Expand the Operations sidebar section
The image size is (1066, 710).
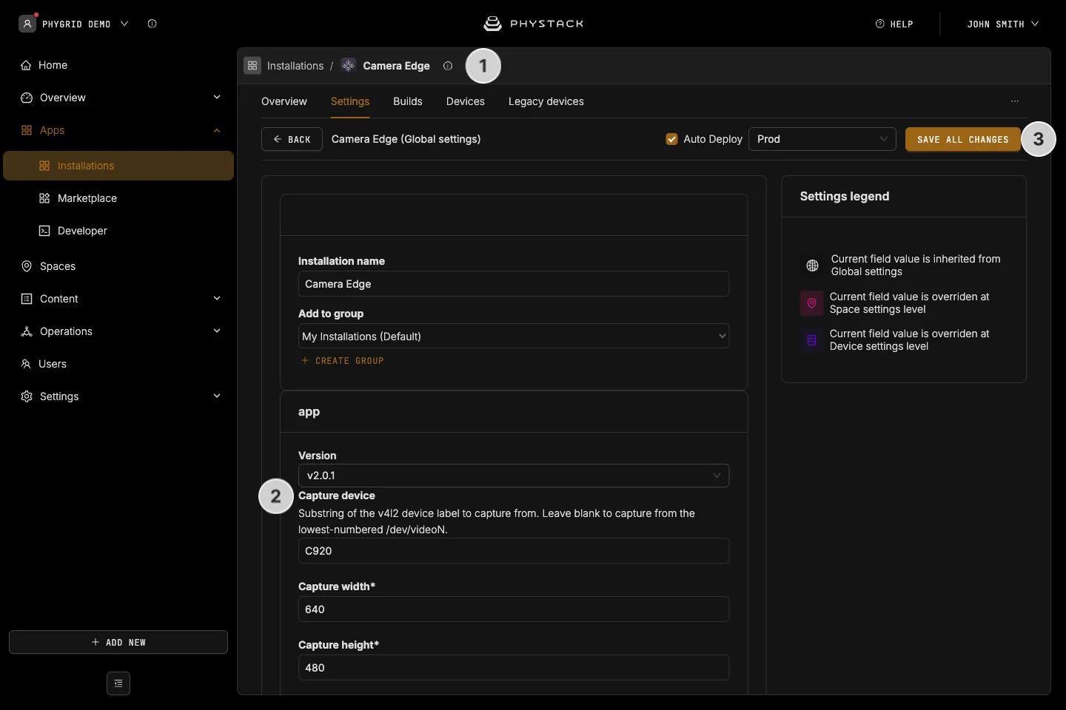217,331
